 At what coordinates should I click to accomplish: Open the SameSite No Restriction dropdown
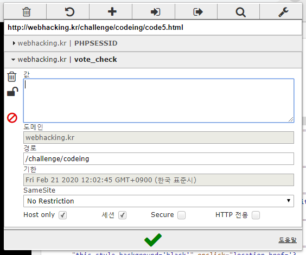158,201
